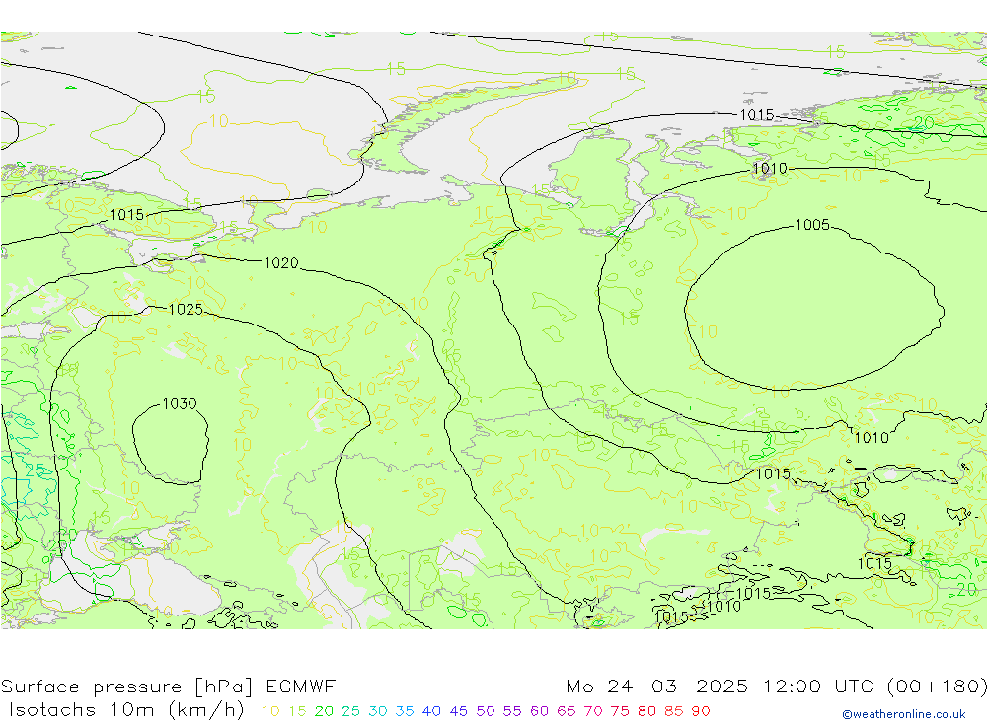987x723 pixels.
Task: Click the 25 value in the isotach legend
Action: (x=350, y=711)
